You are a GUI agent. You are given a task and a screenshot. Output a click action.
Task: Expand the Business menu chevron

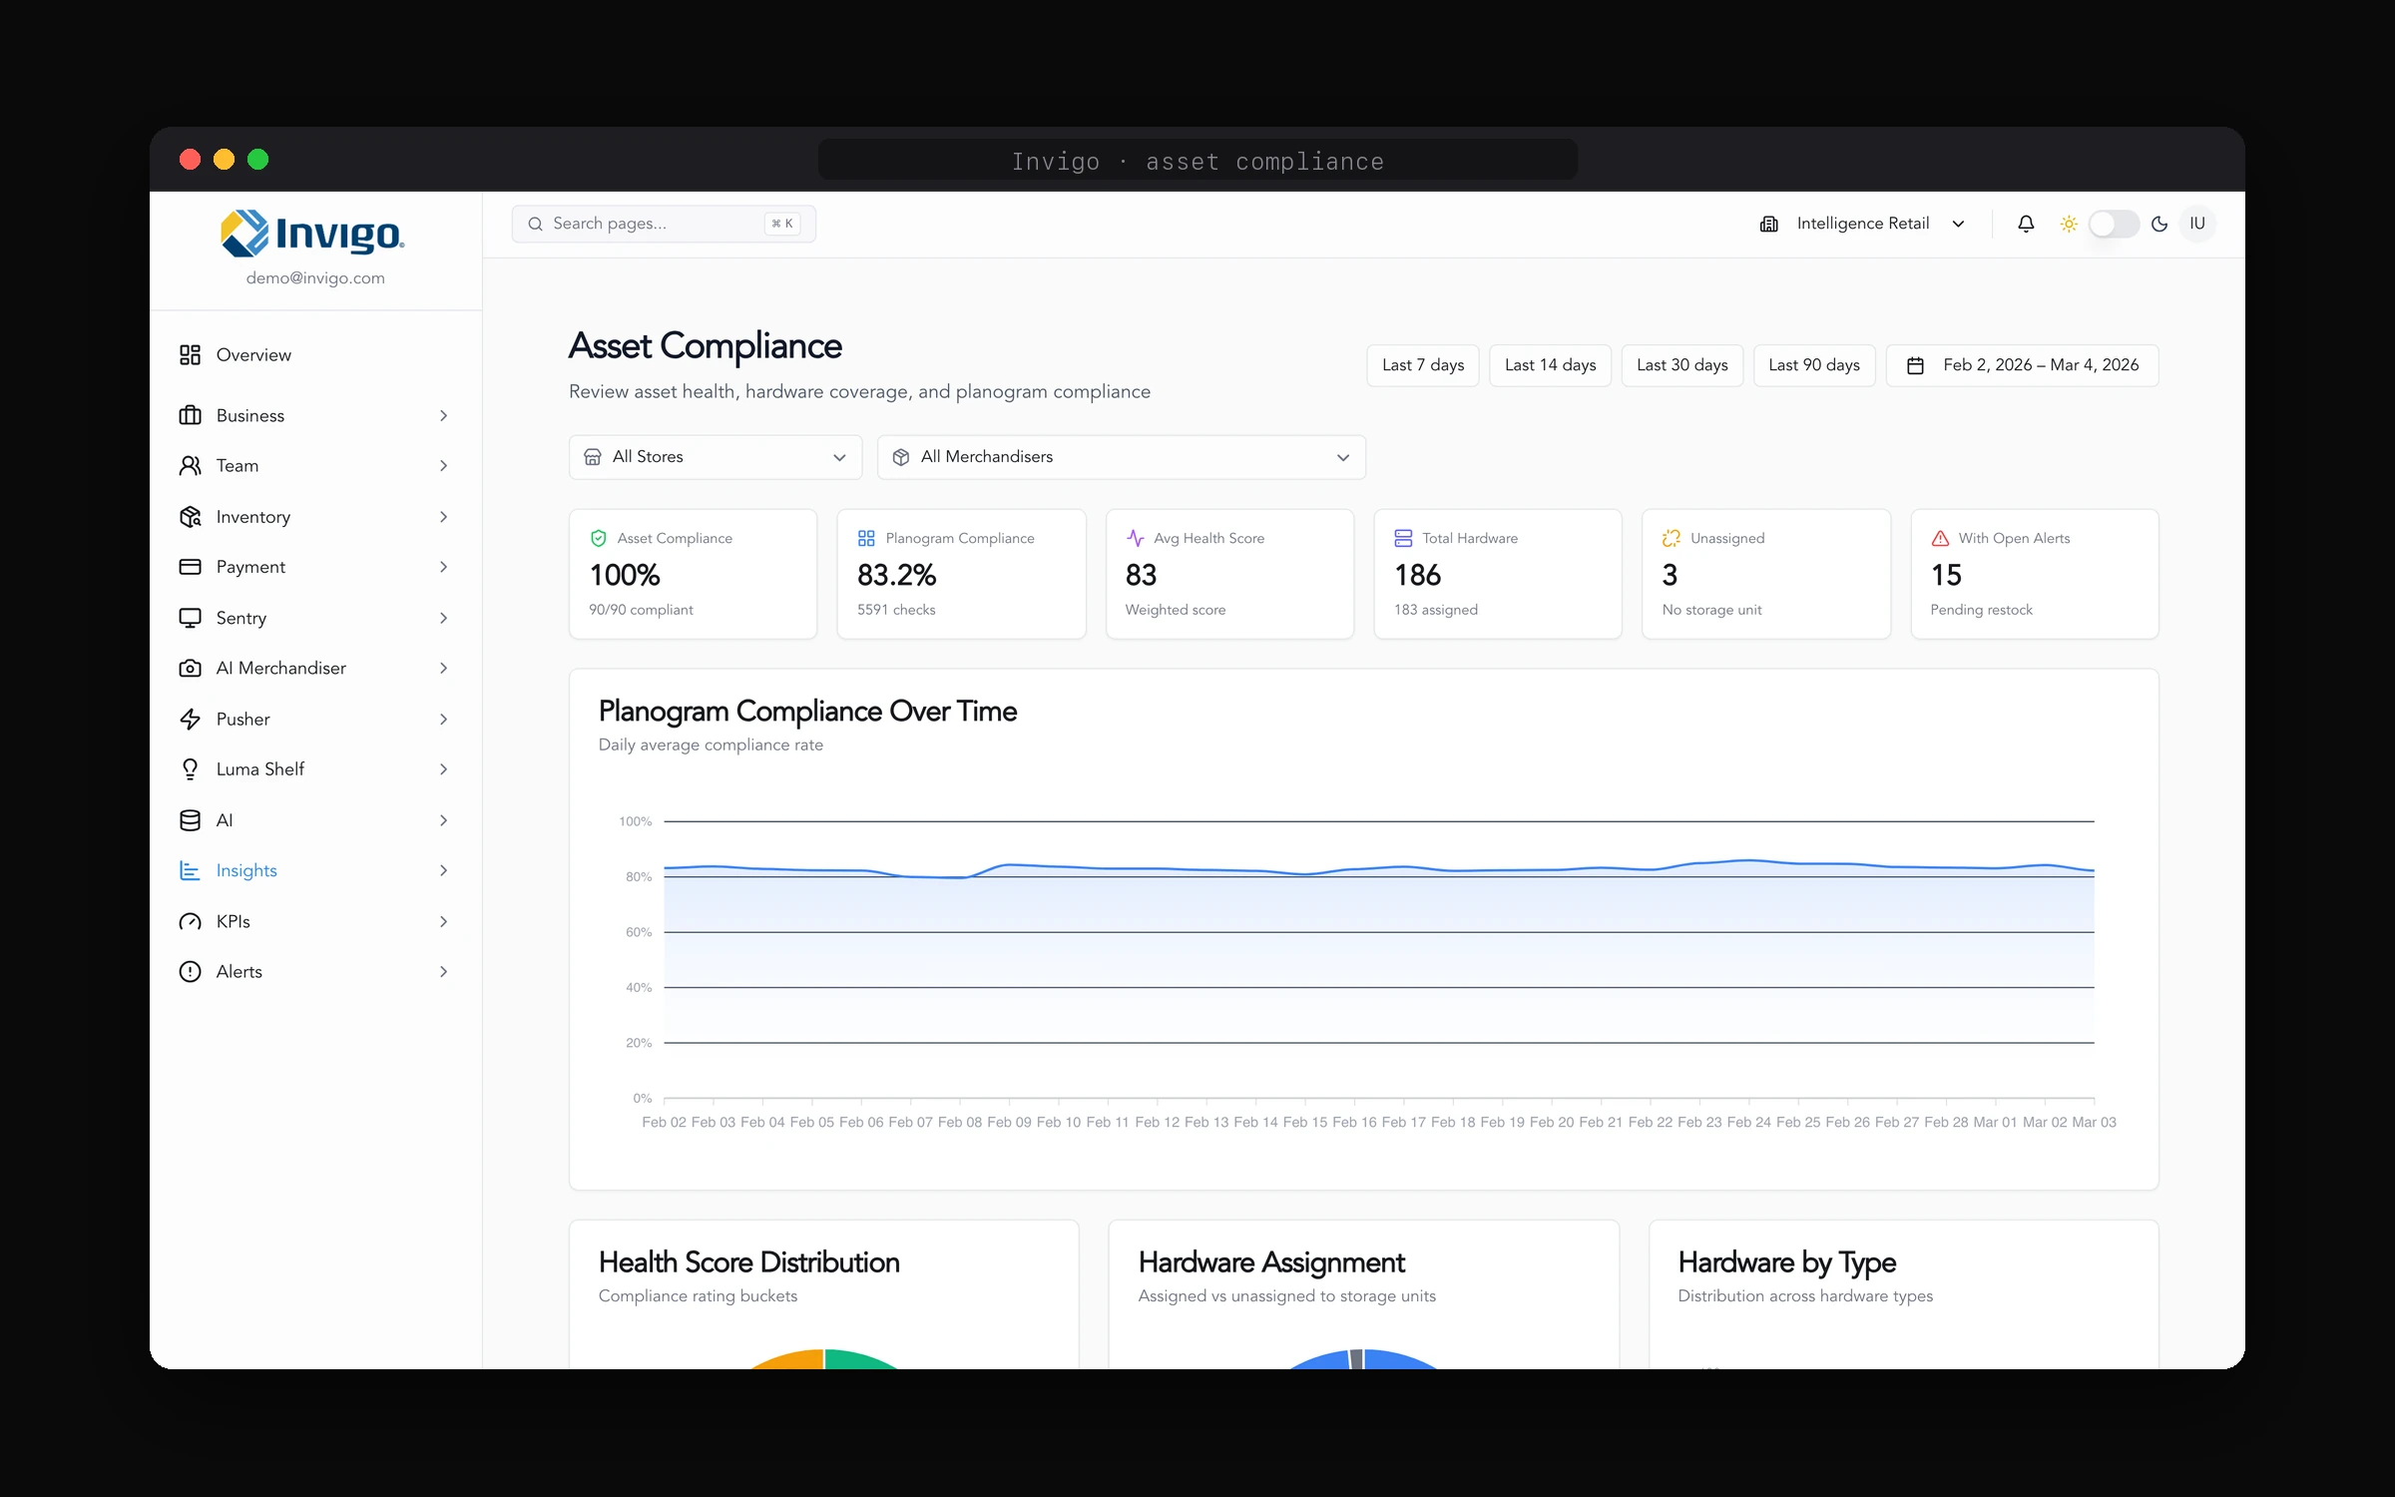pos(444,415)
